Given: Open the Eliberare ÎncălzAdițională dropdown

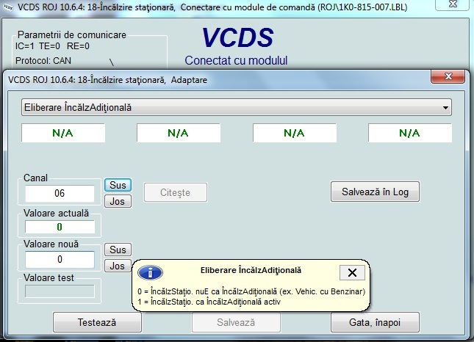Looking at the screenshot, I should (x=236, y=108).
